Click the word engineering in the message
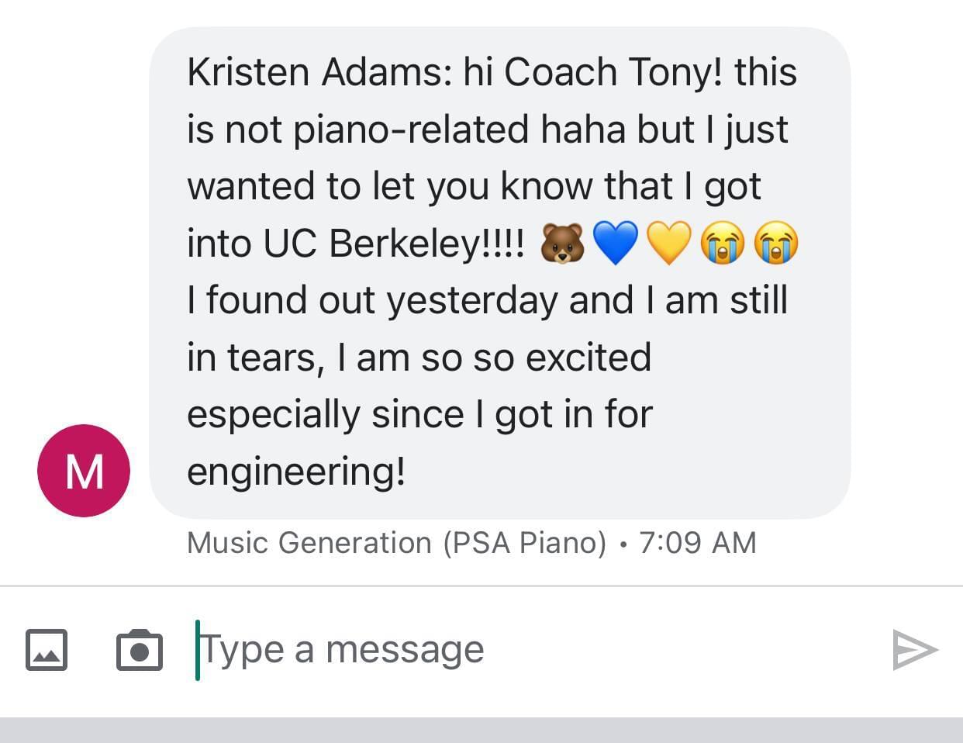Image resolution: width=963 pixels, height=743 pixels. (295, 472)
